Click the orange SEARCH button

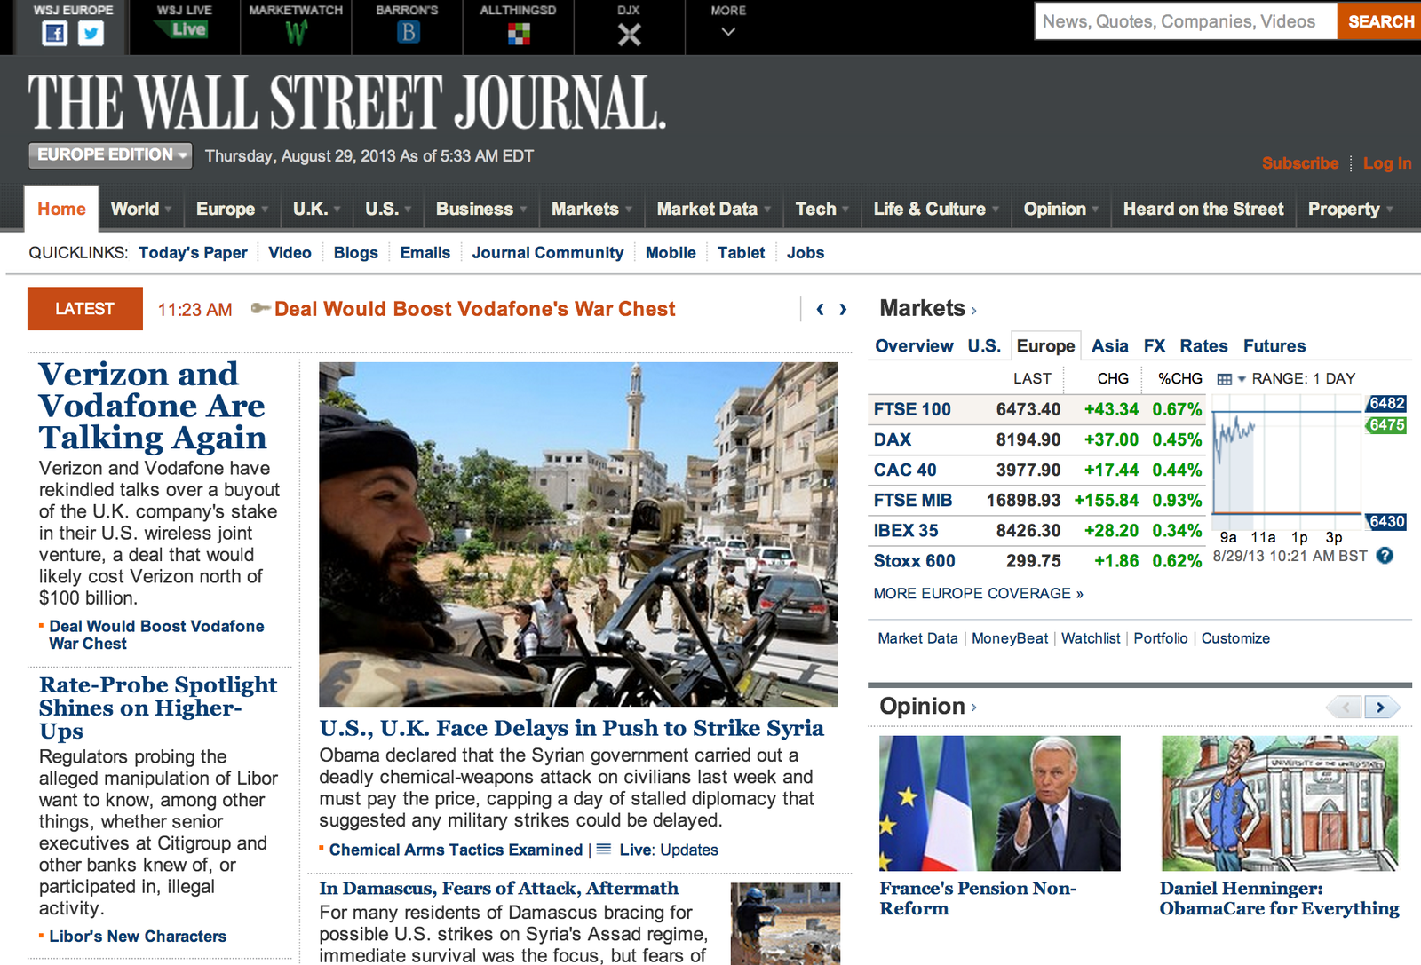(x=1380, y=21)
